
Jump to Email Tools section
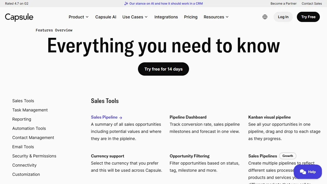(x=23, y=147)
